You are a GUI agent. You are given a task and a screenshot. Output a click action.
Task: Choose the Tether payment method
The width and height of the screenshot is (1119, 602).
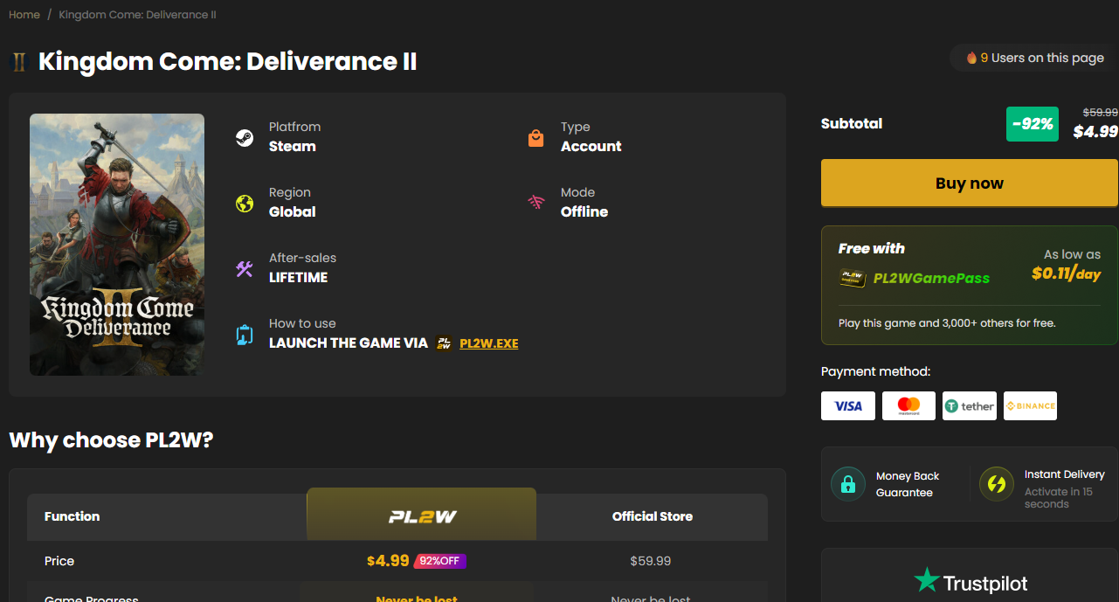969,405
